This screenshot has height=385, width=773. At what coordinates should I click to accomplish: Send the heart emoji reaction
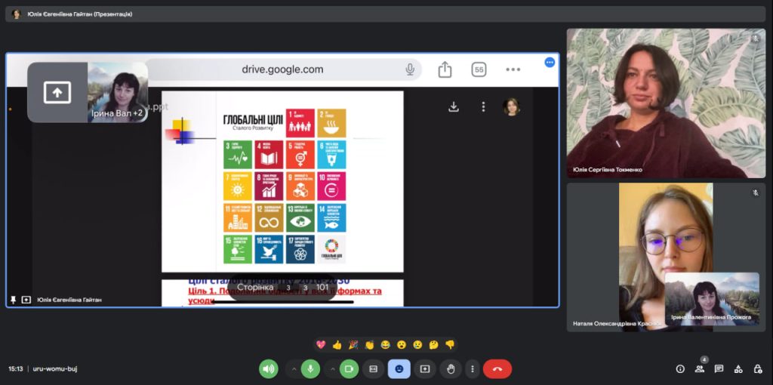(321, 345)
